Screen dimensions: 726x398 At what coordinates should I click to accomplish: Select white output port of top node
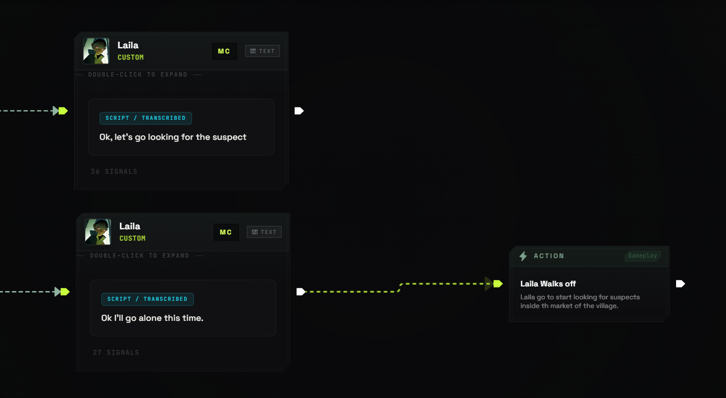coord(299,111)
